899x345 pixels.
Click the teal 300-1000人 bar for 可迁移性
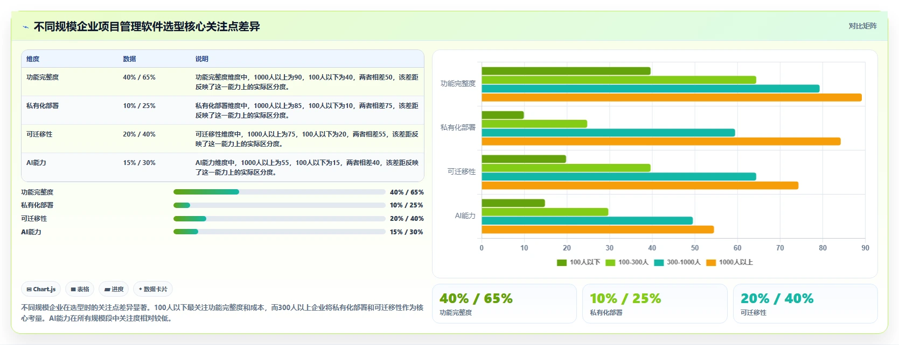coord(619,177)
